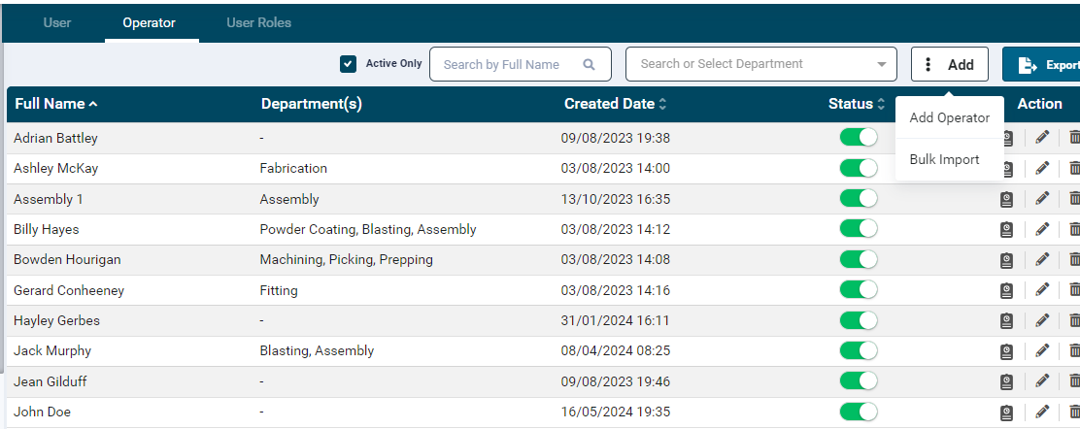Screen dimensions: 1080x429
Task: Uncheck the Active Only checkbox
Action: point(348,64)
